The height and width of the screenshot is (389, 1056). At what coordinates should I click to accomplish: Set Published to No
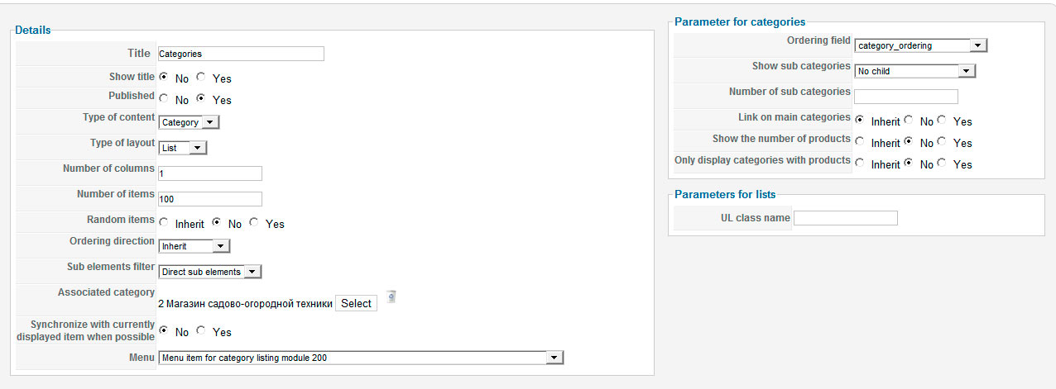tap(164, 99)
